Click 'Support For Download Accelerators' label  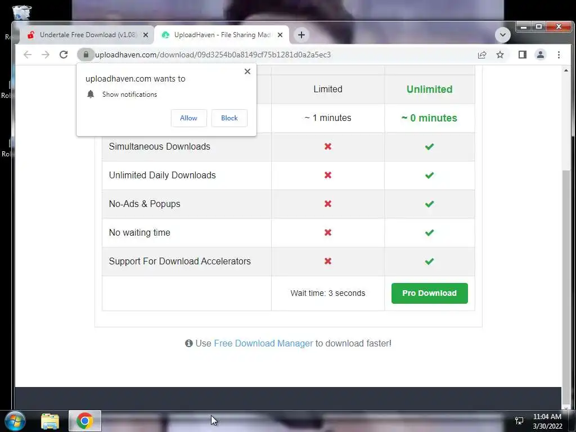tap(179, 261)
